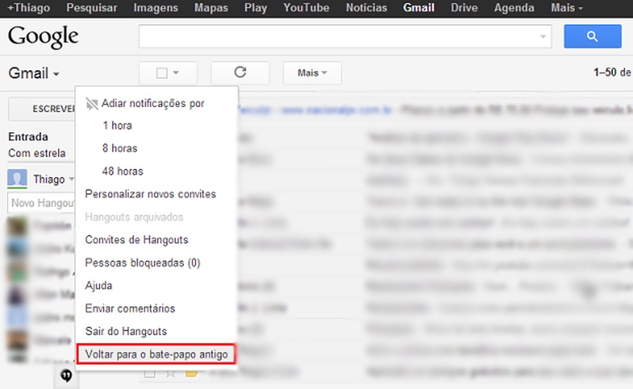Choose Sair do Hangouts
The height and width of the screenshot is (389, 633).
[126, 331]
